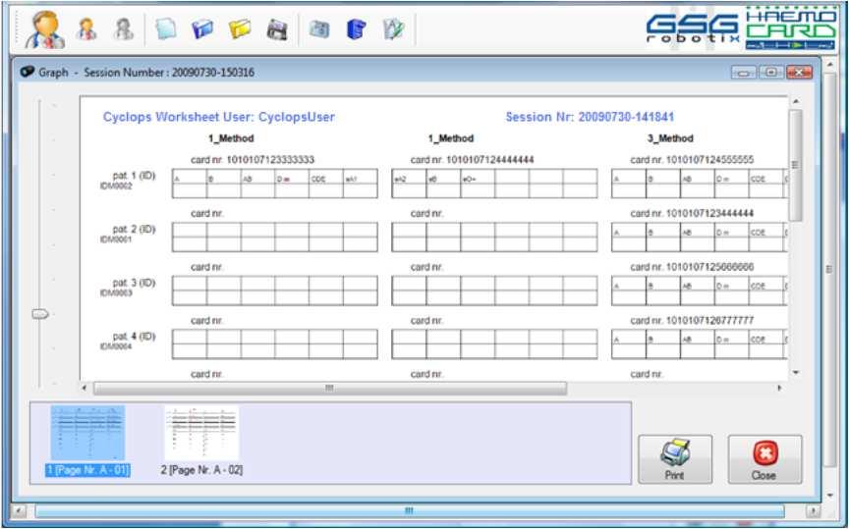Click the main window bottom scroll-left arrow
Screen dimensions: 849x529
pos(19,511)
